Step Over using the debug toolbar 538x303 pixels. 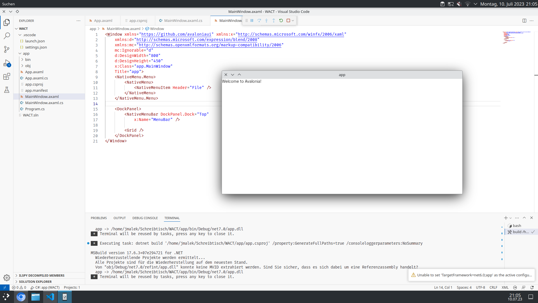(x=259, y=20)
